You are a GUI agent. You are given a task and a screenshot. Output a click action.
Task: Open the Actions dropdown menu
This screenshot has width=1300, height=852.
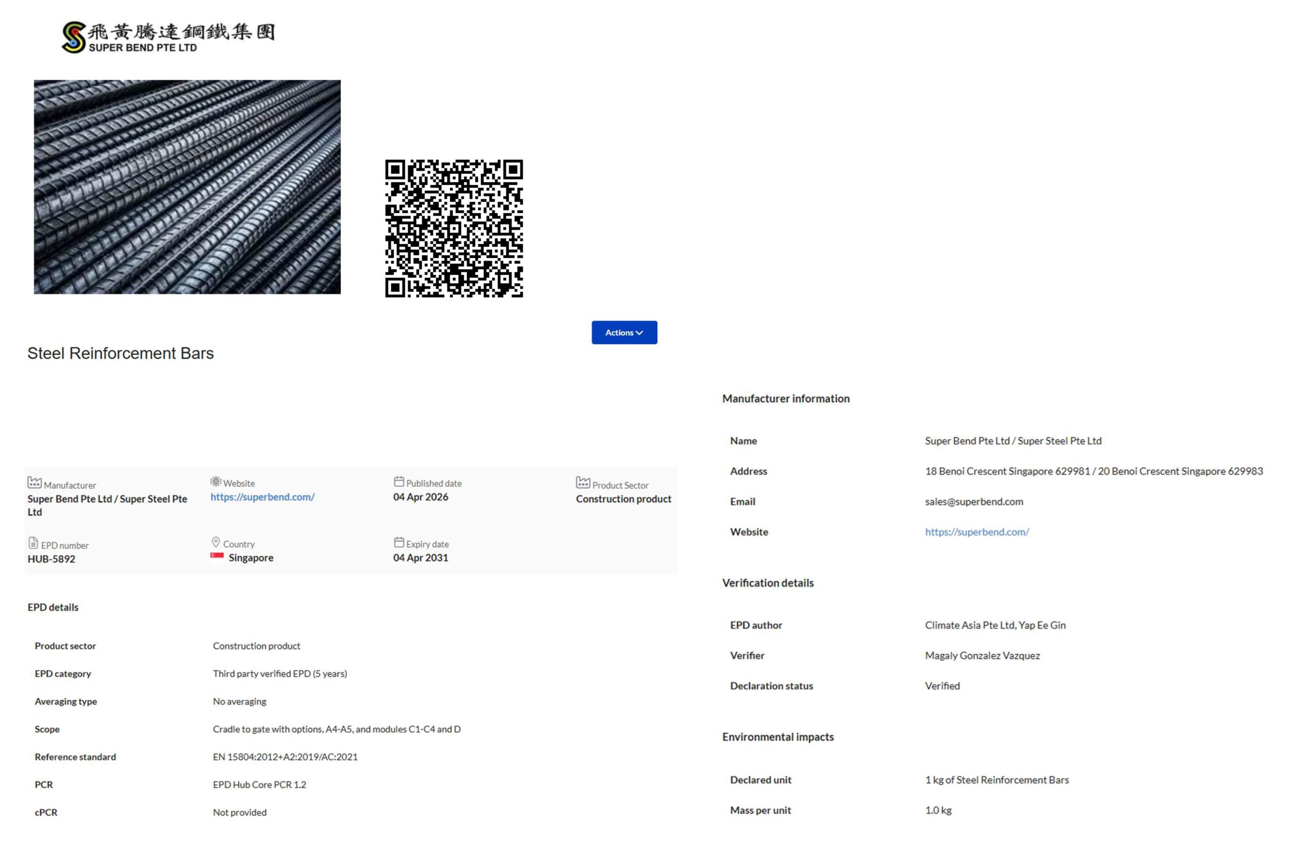[x=624, y=333]
